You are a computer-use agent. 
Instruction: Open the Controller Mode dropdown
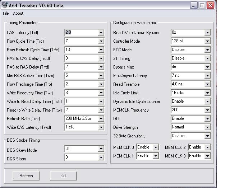pyautogui.click(x=207, y=41)
